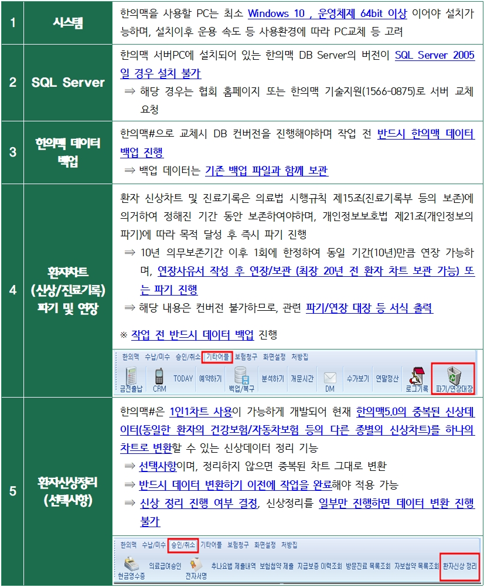484x587 pixels.
Task: Click the '환자차트 (신상/진료기록) 파기 및 연장' cell
Action: click(x=68, y=290)
